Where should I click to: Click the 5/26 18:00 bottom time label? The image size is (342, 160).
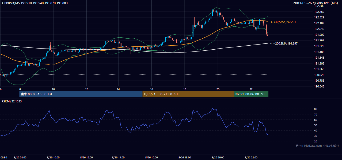coord(185,158)
